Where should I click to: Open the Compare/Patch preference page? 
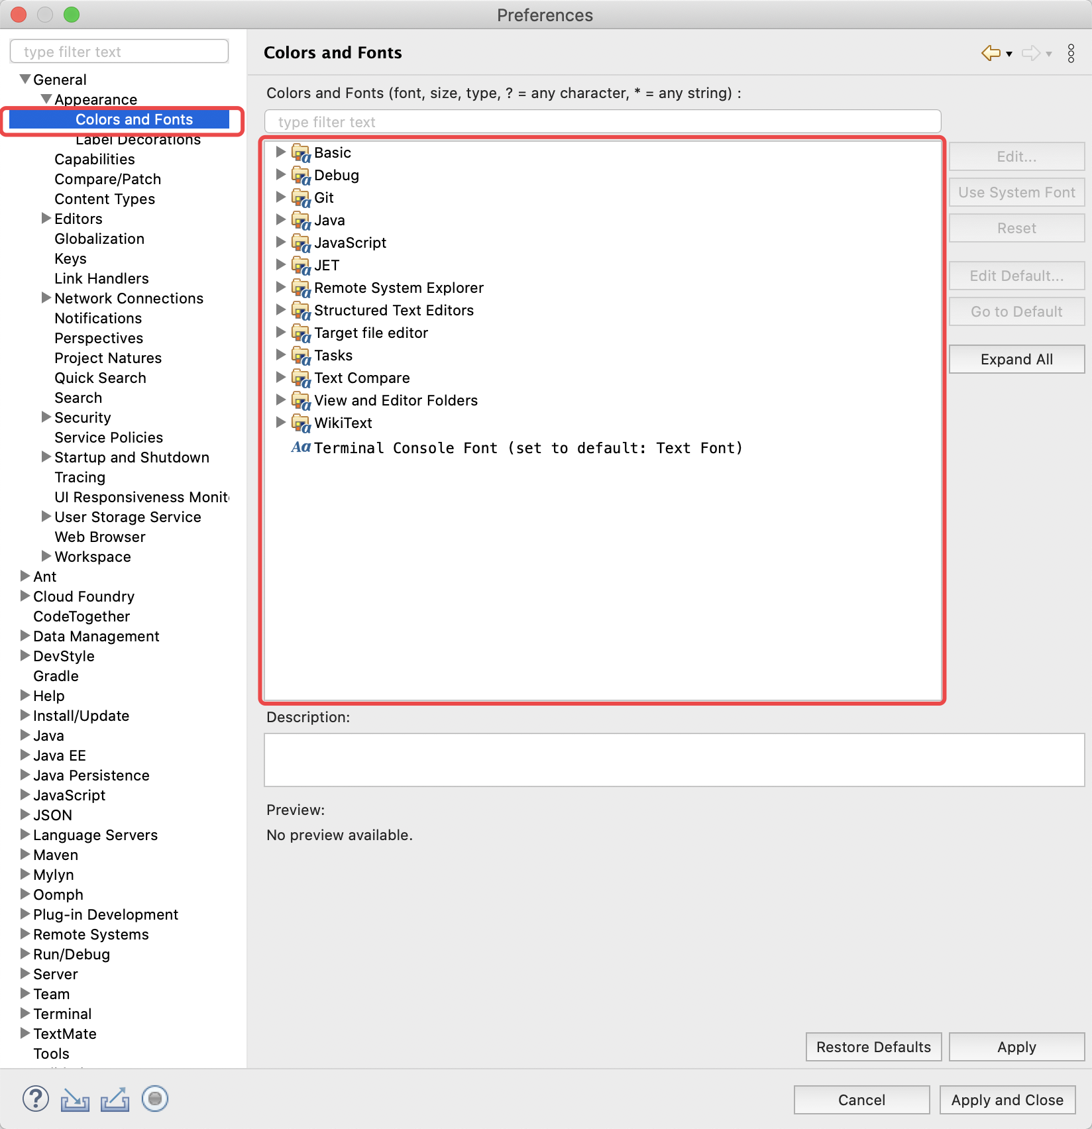pos(107,180)
